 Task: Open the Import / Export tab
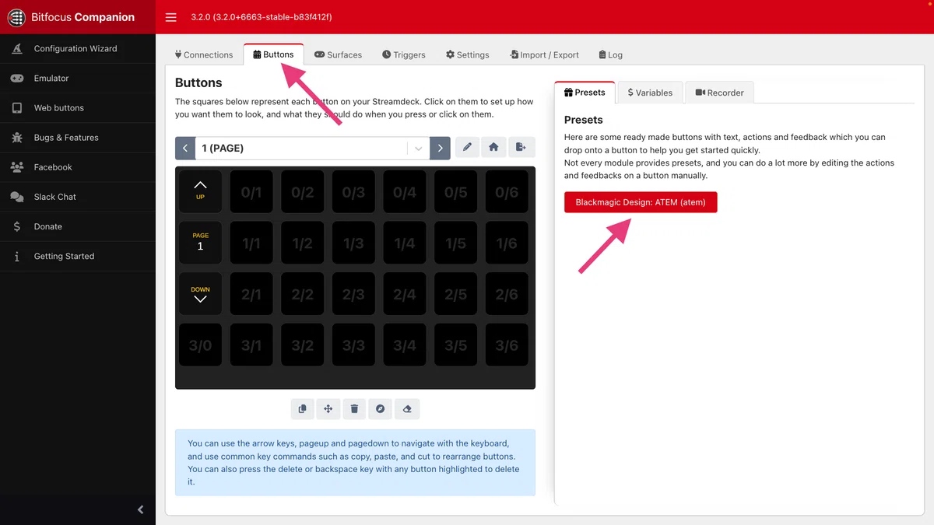coord(545,54)
